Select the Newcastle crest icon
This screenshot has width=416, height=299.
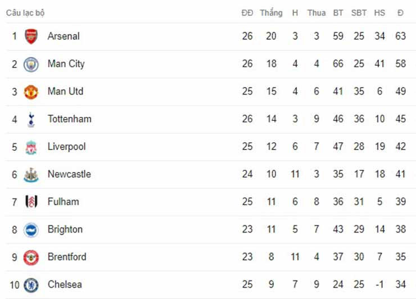(x=31, y=174)
